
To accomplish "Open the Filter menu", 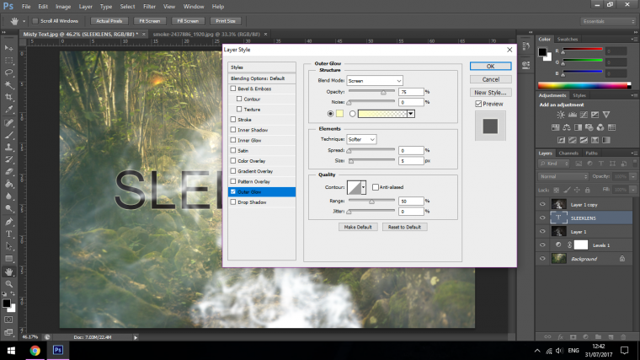I will click(x=149, y=7).
